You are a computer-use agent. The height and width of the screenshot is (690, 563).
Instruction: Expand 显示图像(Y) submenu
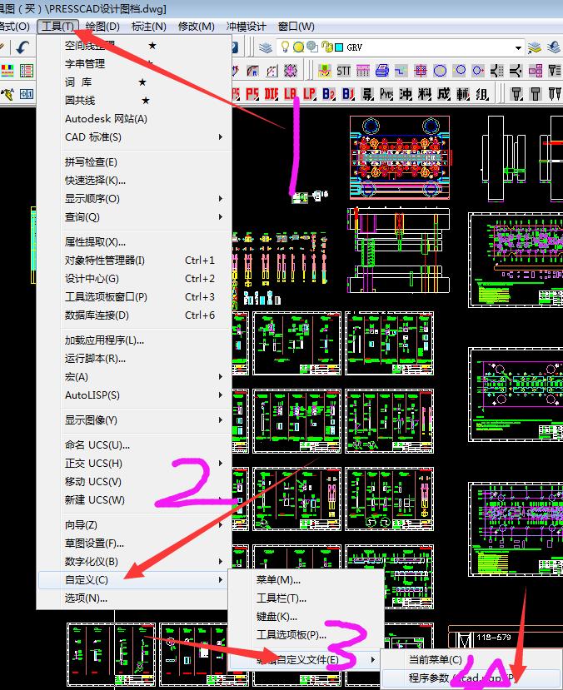pos(135,420)
